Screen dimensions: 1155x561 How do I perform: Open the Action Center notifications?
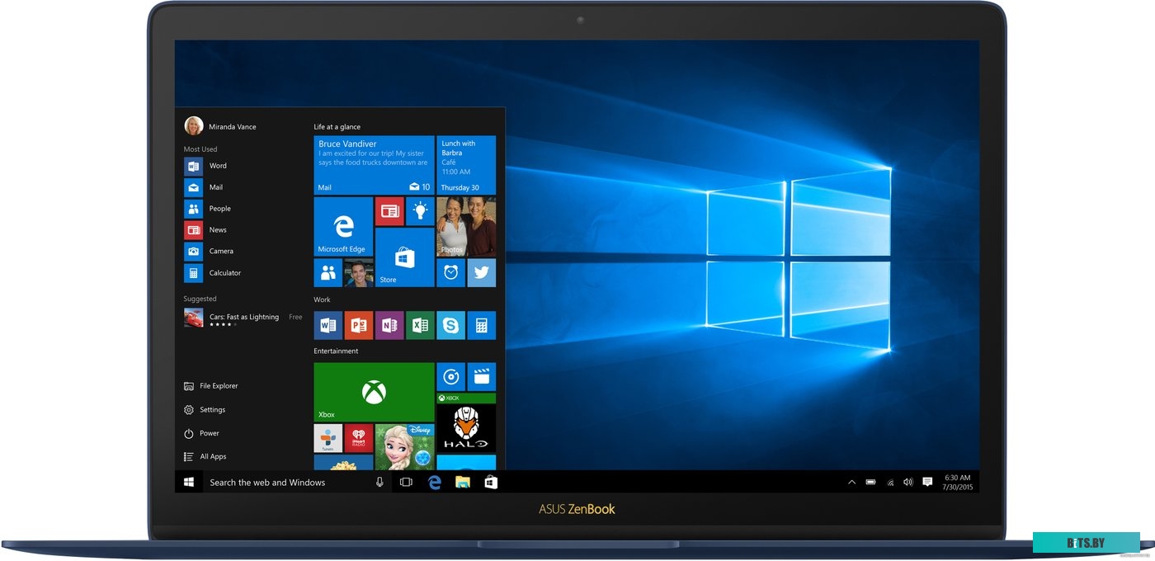tap(927, 482)
